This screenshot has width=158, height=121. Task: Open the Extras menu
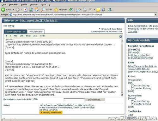tap(43, 5)
